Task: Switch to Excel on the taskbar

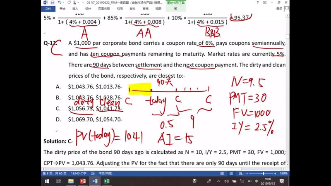Action: 107,181
